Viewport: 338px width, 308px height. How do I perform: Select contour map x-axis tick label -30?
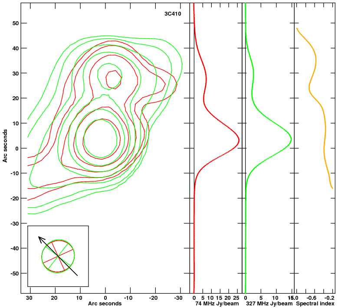(x=178, y=298)
